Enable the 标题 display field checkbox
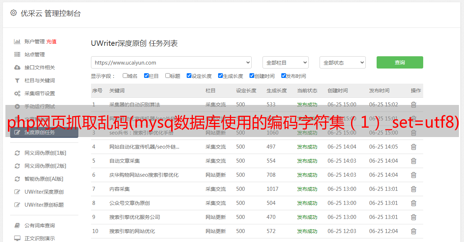The width and height of the screenshot is (464, 242). (168, 76)
